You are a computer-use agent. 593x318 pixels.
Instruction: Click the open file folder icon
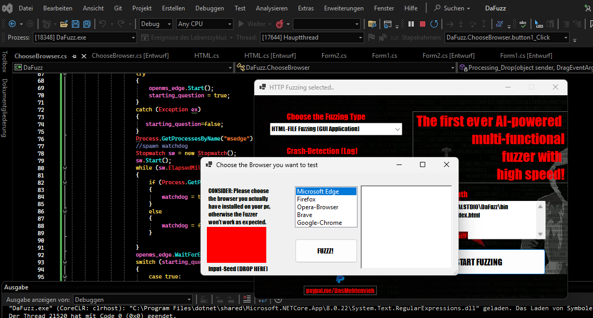pos(64,24)
